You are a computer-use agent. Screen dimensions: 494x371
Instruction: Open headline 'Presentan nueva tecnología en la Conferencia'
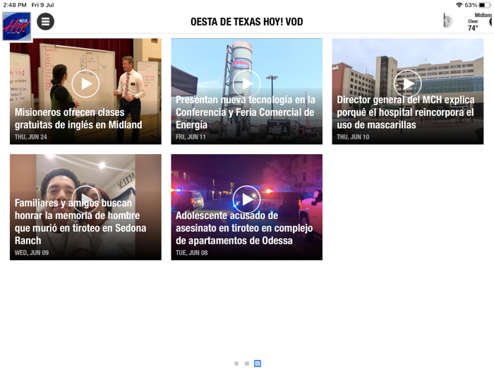coord(246,112)
